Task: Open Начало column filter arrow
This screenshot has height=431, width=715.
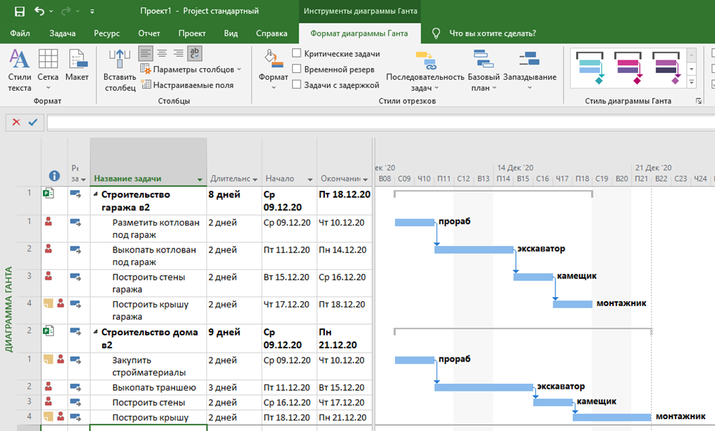Action: point(310,179)
